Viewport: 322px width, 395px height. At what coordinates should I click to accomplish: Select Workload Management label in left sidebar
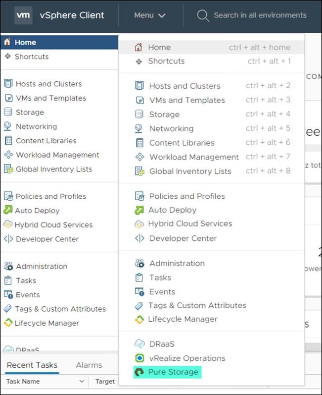coord(57,155)
